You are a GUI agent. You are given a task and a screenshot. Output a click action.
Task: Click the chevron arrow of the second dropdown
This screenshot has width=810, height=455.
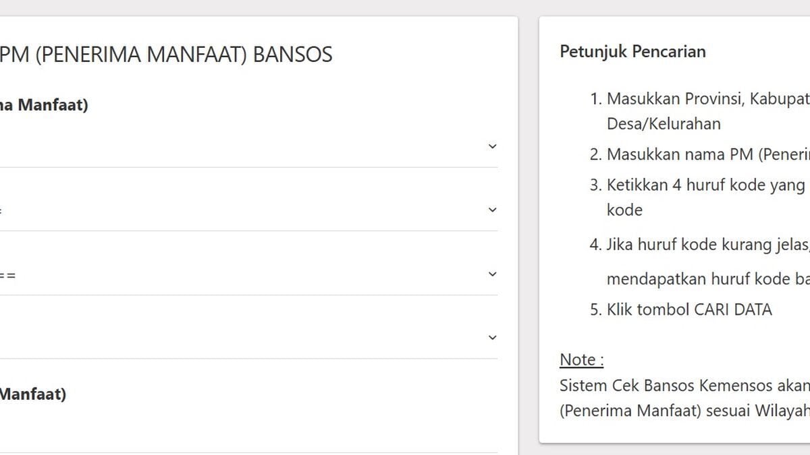point(492,210)
